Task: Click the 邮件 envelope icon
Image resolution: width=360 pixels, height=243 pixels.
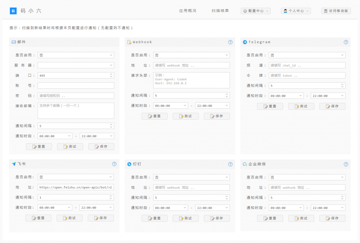Action: 14,42
